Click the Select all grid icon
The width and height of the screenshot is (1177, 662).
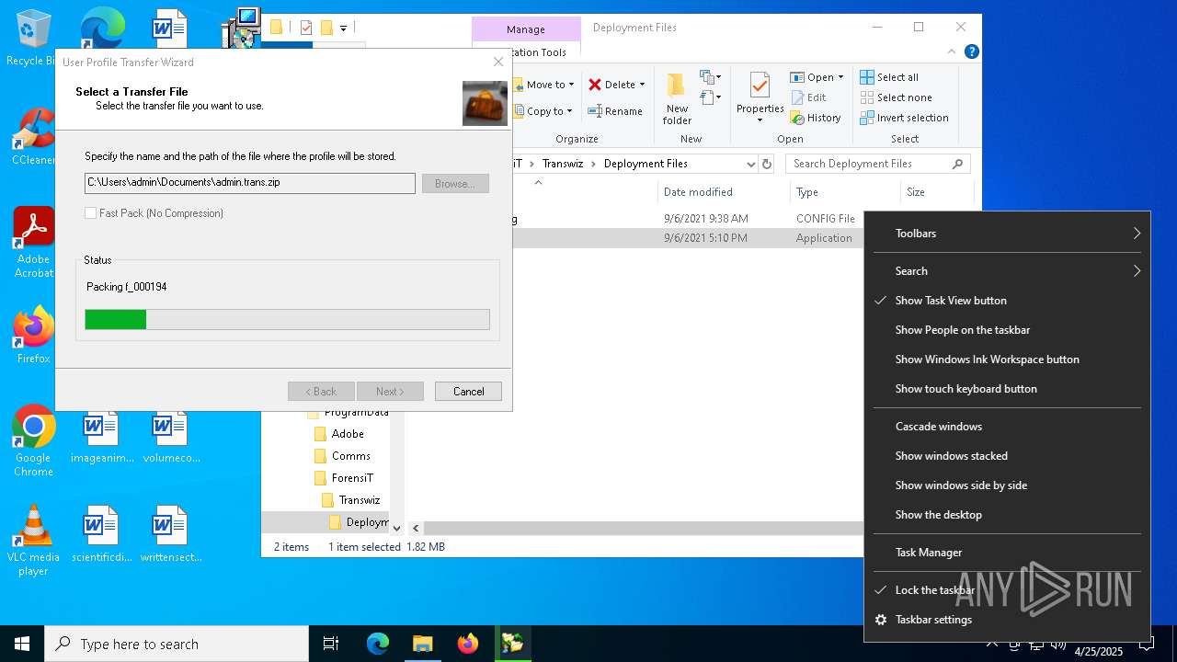click(x=867, y=77)
